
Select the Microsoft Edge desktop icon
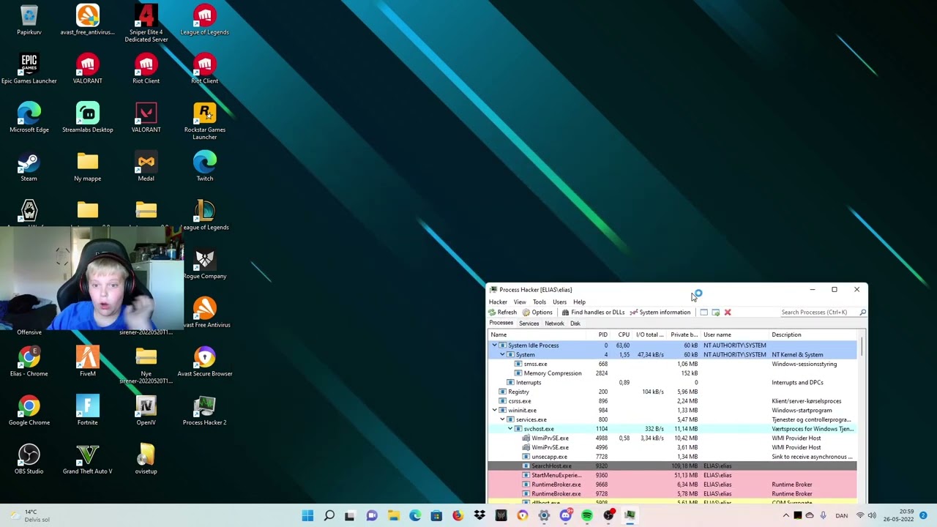29,118
